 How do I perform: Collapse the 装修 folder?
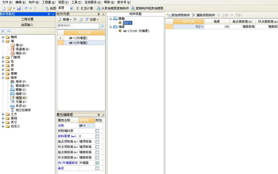click(x=3, y=78)
